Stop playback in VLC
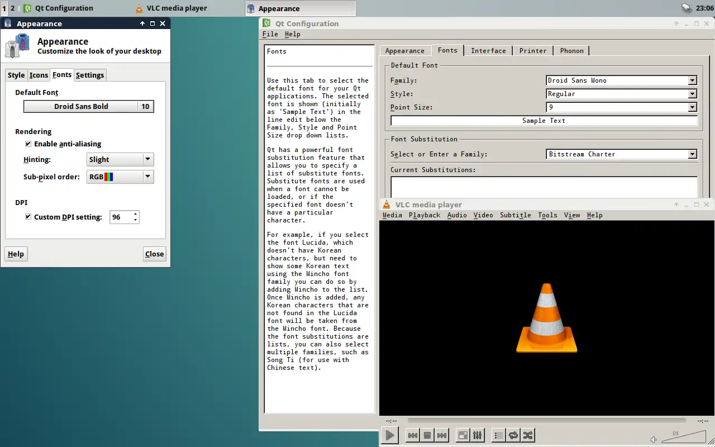Image resolution: width=715 pixels, height=447 pixels. tap(427, 435)
